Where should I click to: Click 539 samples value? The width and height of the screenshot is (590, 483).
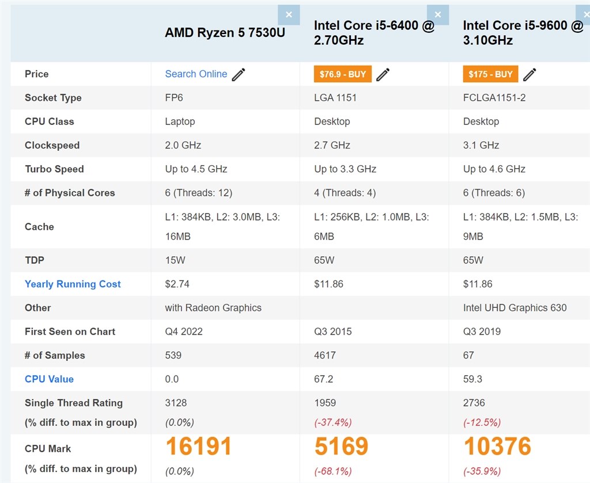[x=173, y=355]
